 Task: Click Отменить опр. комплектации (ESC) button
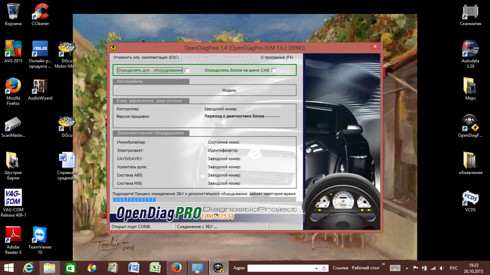coord(146,57)
